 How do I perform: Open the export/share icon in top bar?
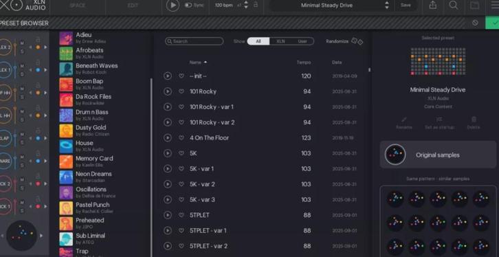tap(432, 5)
